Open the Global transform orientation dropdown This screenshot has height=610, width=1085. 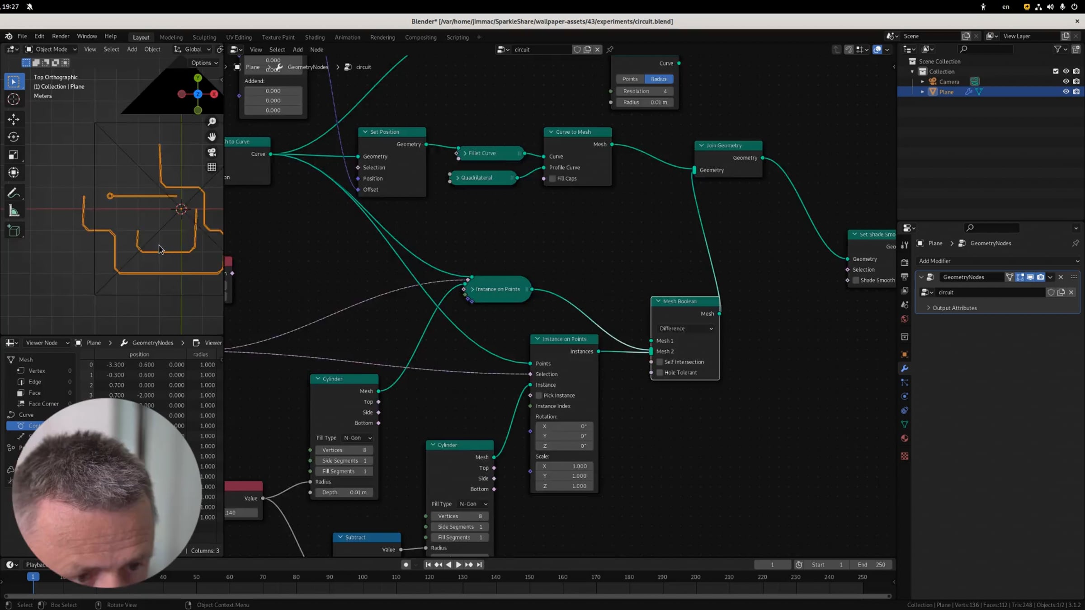[193, 49]
